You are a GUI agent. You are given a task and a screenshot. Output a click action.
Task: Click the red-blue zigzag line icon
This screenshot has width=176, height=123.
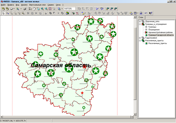(x=77, y=13)
